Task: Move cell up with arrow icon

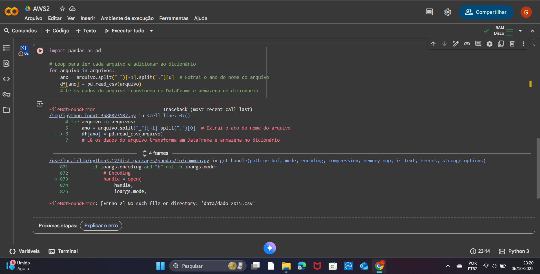Action: 433,44
